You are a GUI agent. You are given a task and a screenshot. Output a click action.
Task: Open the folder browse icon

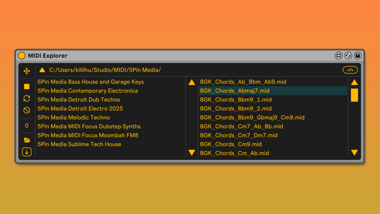(27, 140)
